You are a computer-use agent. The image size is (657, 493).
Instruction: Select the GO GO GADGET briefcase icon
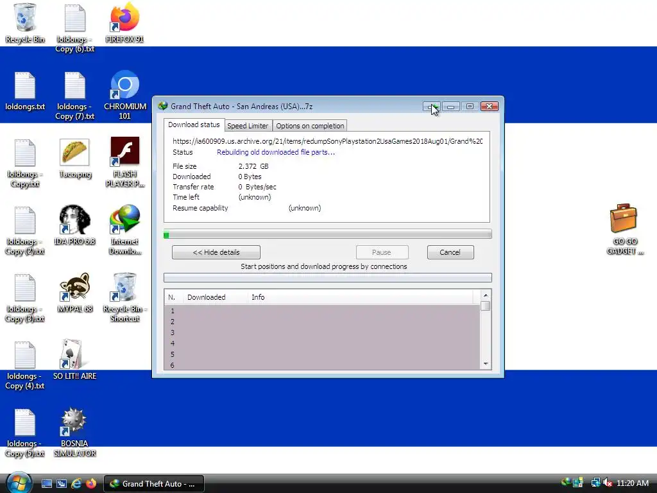625,230
